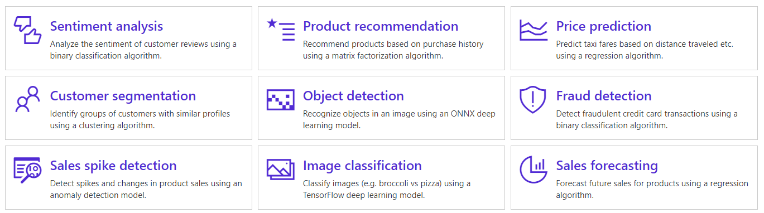Click the Fraud detection shield icon
The width and height of the screenshot is (764, 213).
click(534, 100)
